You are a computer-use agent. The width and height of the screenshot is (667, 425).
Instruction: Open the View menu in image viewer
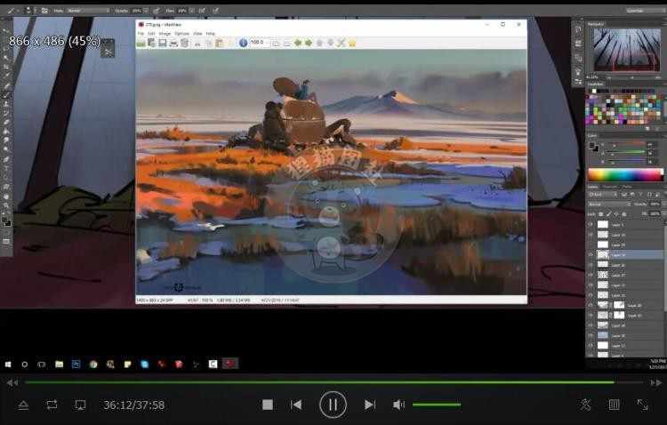[197, 34]
